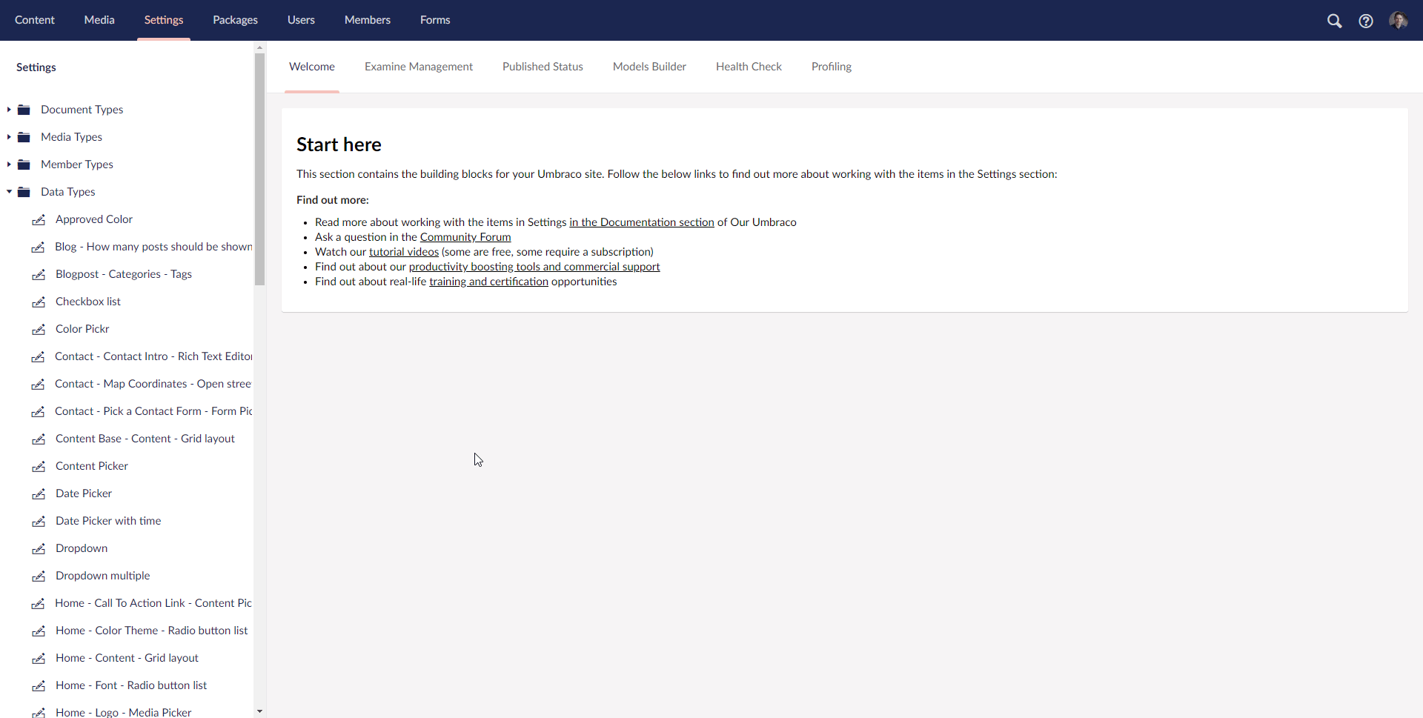The height and width of the screenshot is (718, 1423).
Task: Open the global search icon
Action: click(x=1335, y=20)
